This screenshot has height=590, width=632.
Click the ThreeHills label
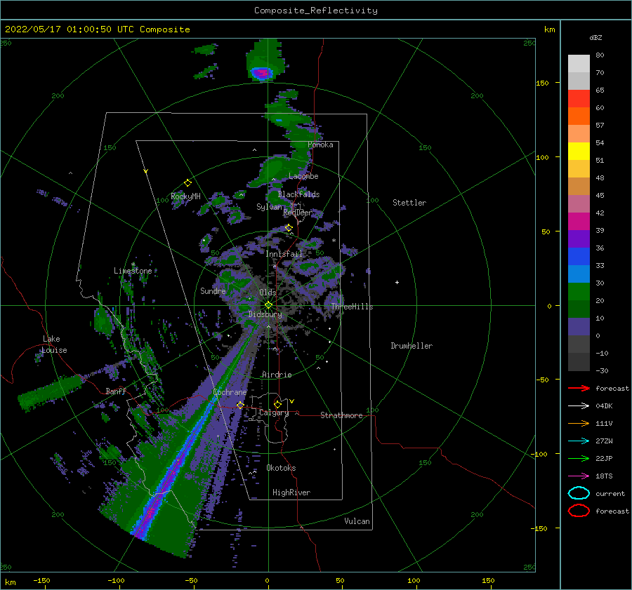click(353, 307)
